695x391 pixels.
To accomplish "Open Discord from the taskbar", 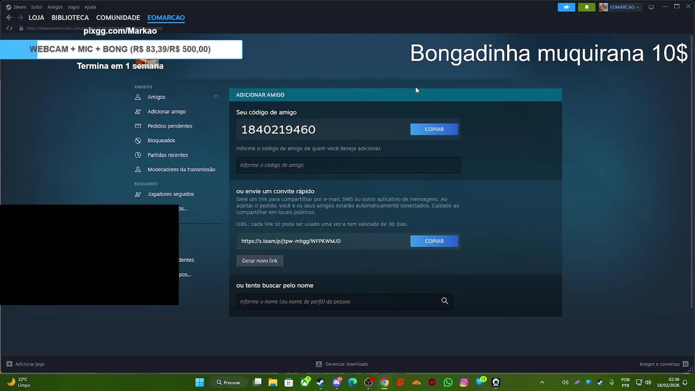I will point(337,382).
